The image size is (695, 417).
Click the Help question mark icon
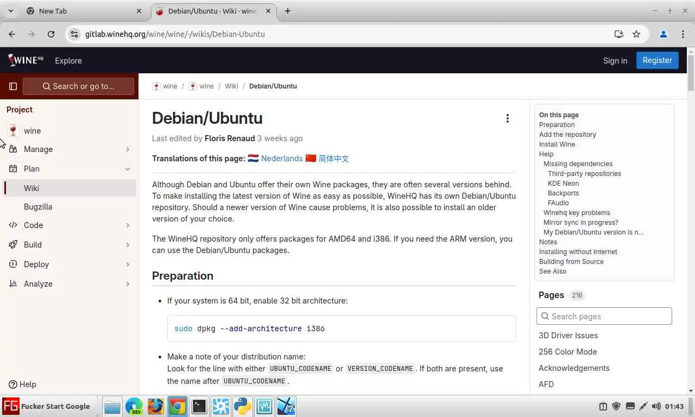[x=13, y=384]
